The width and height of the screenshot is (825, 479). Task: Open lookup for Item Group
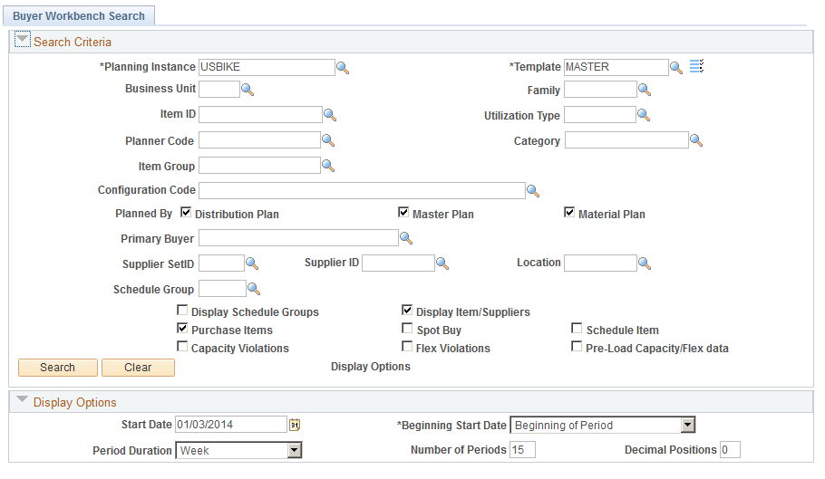[x=328, y=166]
